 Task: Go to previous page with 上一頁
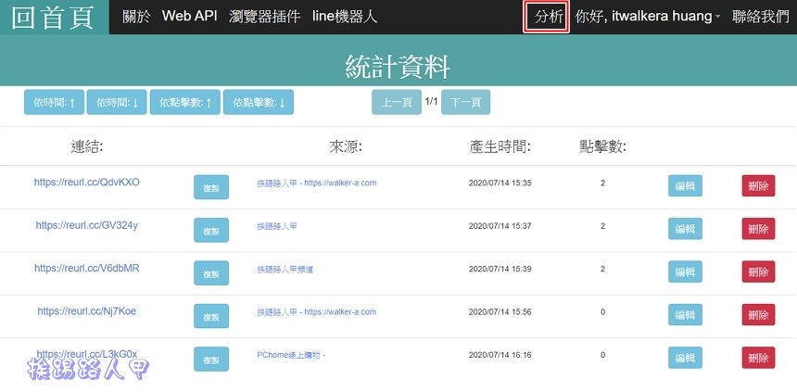[396, 102]
